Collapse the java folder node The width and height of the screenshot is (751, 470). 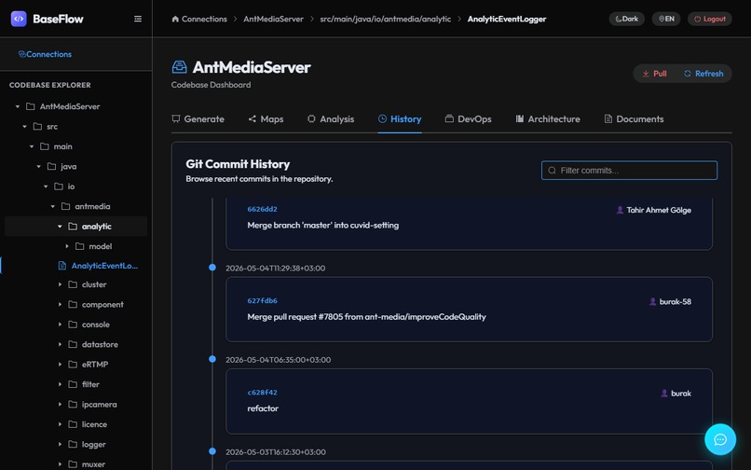[x=39, y=166]
